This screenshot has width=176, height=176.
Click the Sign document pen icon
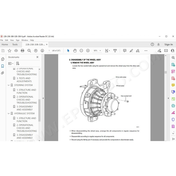click(x=138, y=51)
